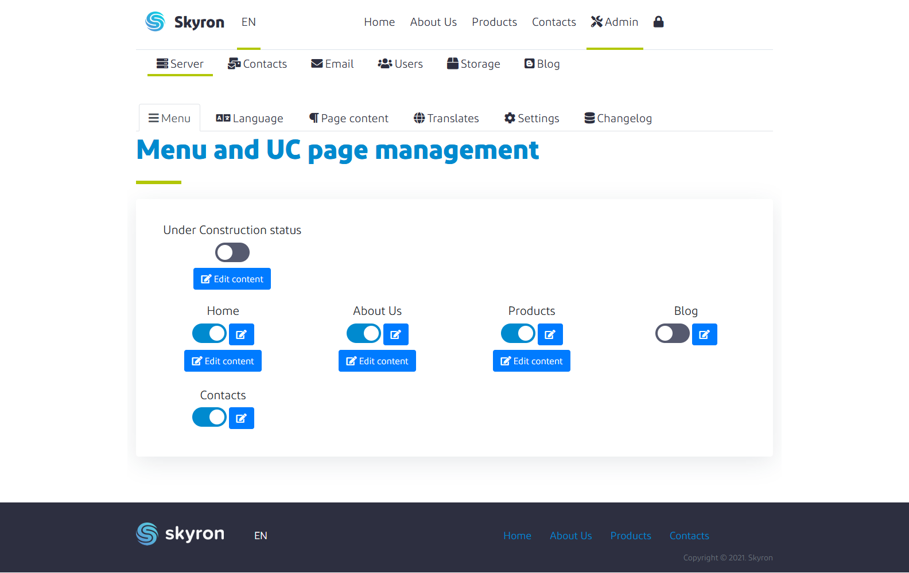Click the Skyron logo in the header
Image resolution: width=909 pixels, height=573 pixels.
click(x=185, y=22)
